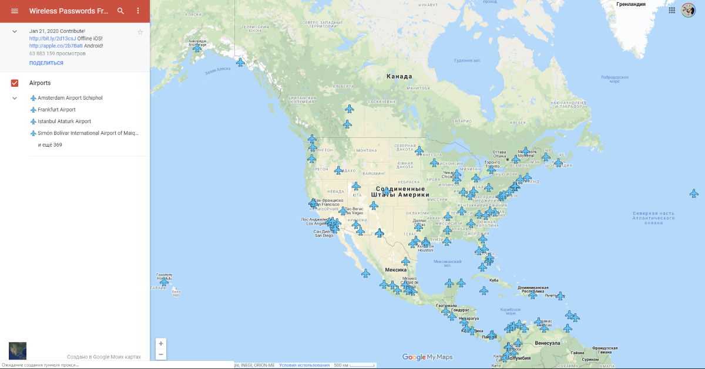Click the airplane marker at Toronto

pyautogui.click(x=491, y=170)
